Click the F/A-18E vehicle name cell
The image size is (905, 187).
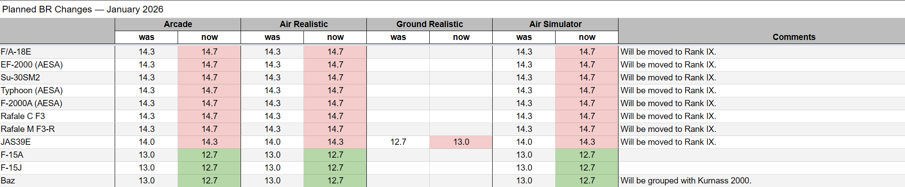click(x=16, y=52)
